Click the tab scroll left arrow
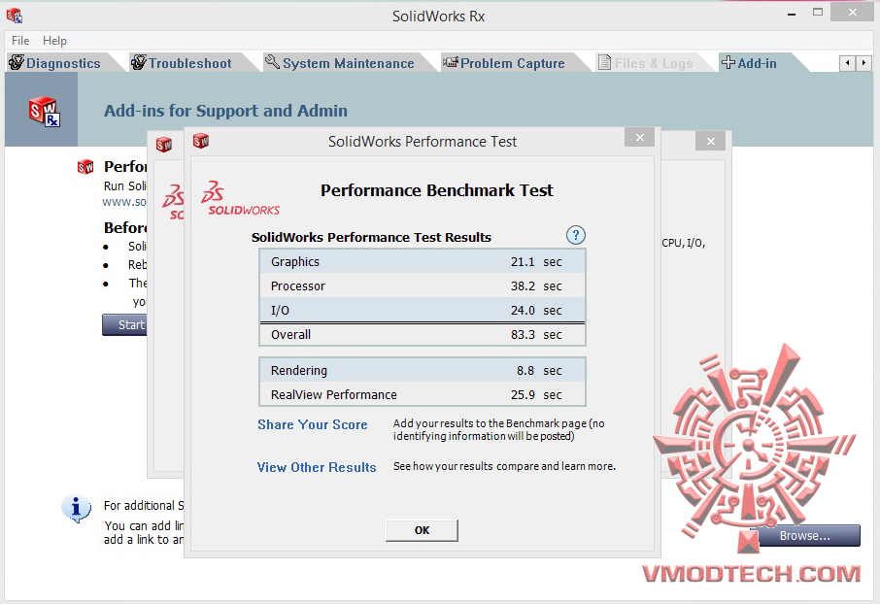This screenshot has width=880, height=604. [x=847, y=63]
